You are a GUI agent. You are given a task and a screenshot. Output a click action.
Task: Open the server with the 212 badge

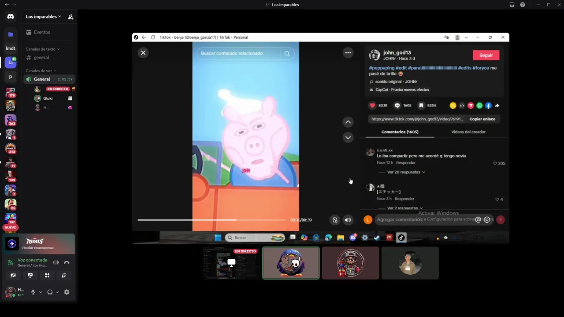[11, 148]
